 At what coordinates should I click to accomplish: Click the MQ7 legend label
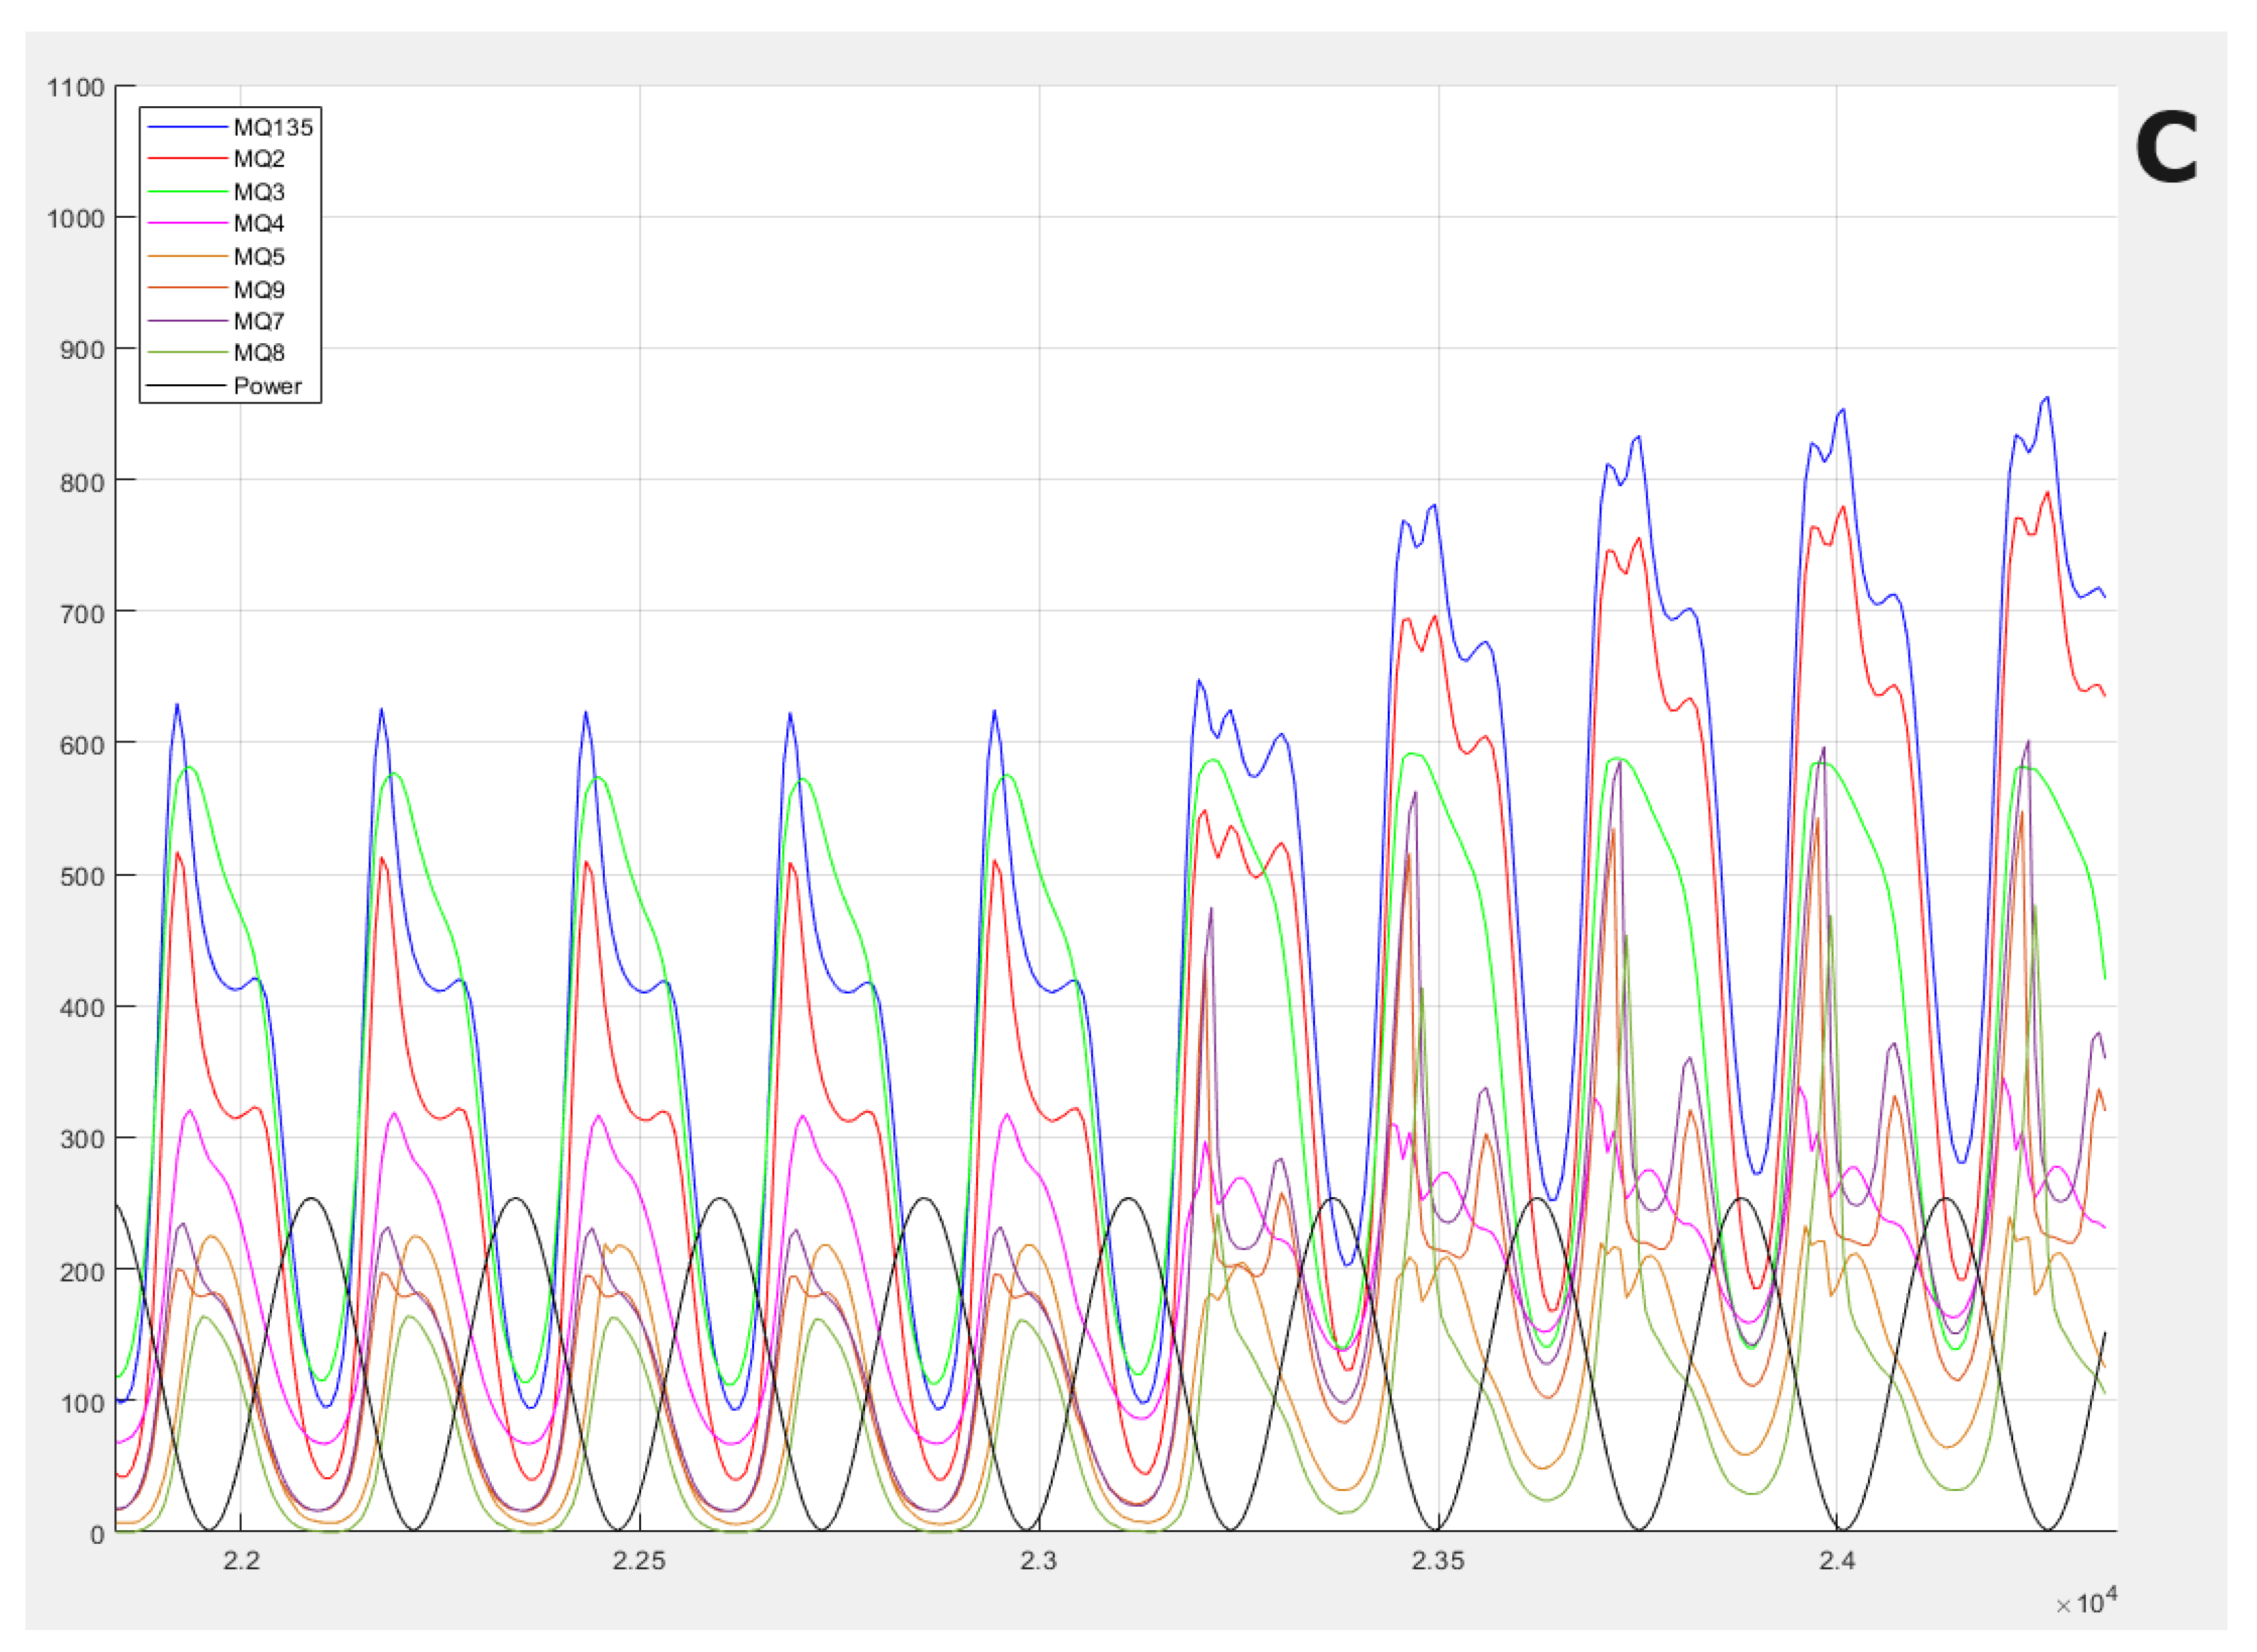[x=259, y=322]
